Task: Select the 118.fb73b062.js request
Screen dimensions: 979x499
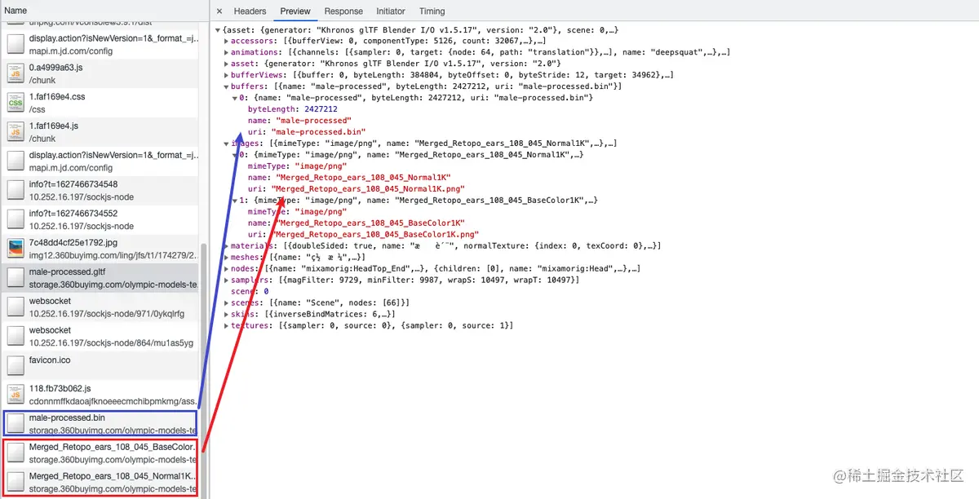Action: click(x=100, y=395)
